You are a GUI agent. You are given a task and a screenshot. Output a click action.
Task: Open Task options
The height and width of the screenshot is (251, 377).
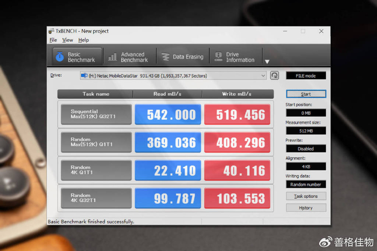click(306, 196)
